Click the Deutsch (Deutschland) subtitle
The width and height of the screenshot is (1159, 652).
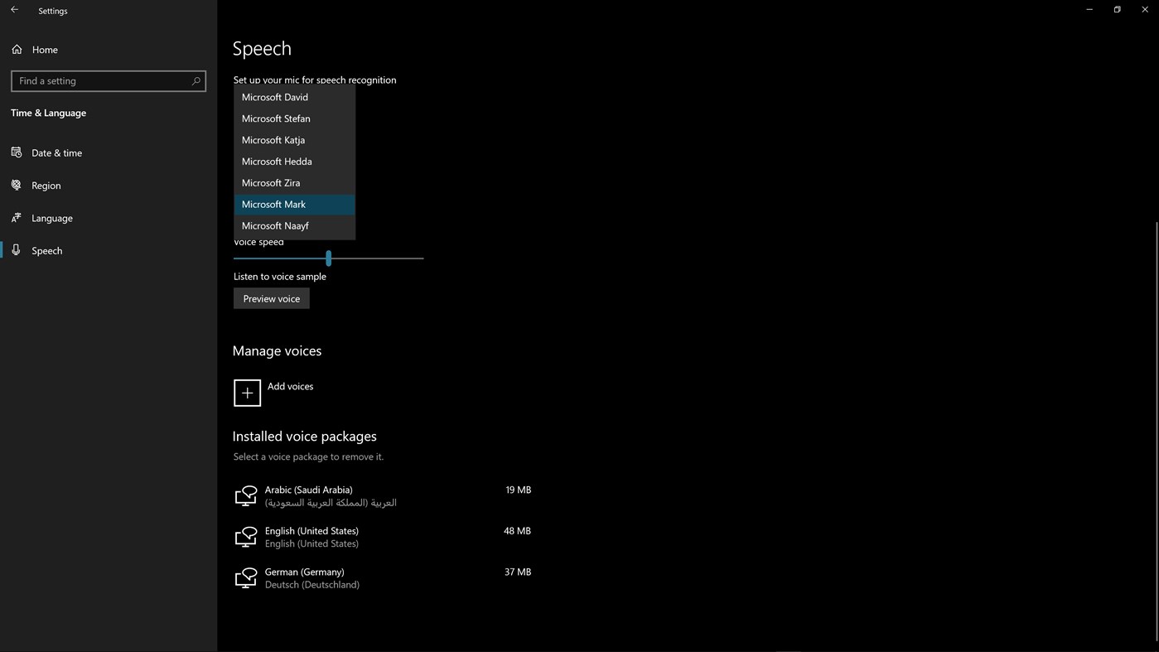(312, 585)
